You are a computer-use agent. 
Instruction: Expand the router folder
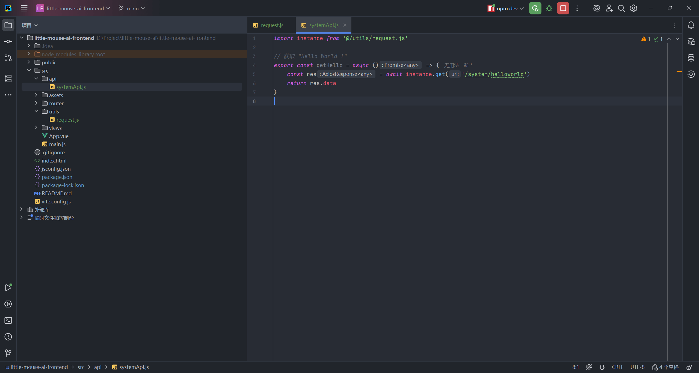tap(36, 103)
